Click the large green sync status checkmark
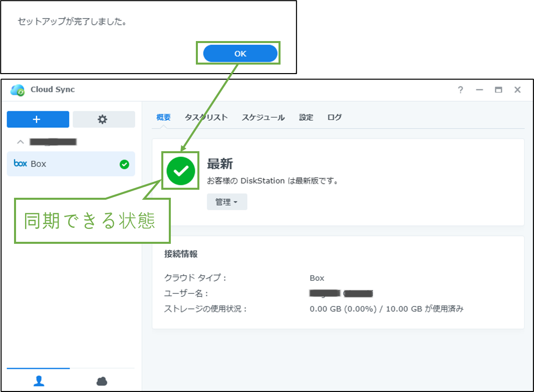This screenshot has width=534, height=392. pyautogui.click(x=180, y=170)
